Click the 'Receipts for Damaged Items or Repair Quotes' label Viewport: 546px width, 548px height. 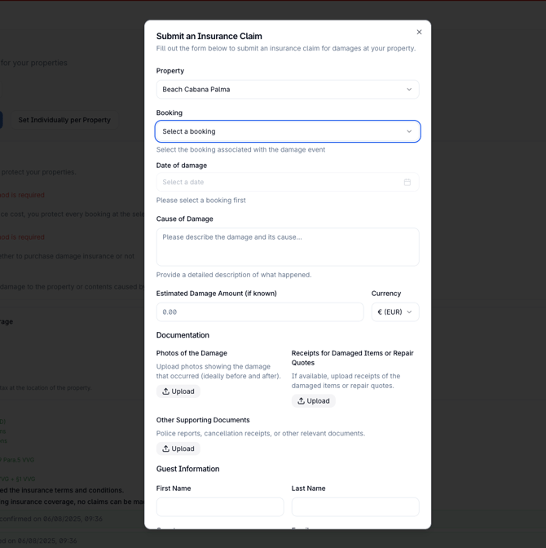[353, 358]
